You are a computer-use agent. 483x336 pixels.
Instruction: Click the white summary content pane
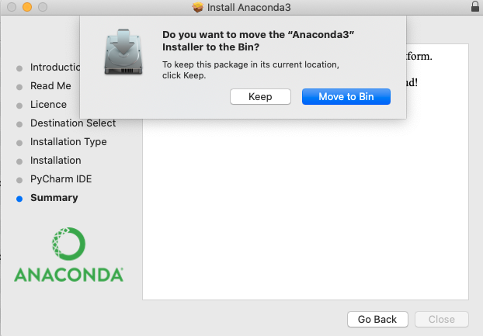[305, 210]
